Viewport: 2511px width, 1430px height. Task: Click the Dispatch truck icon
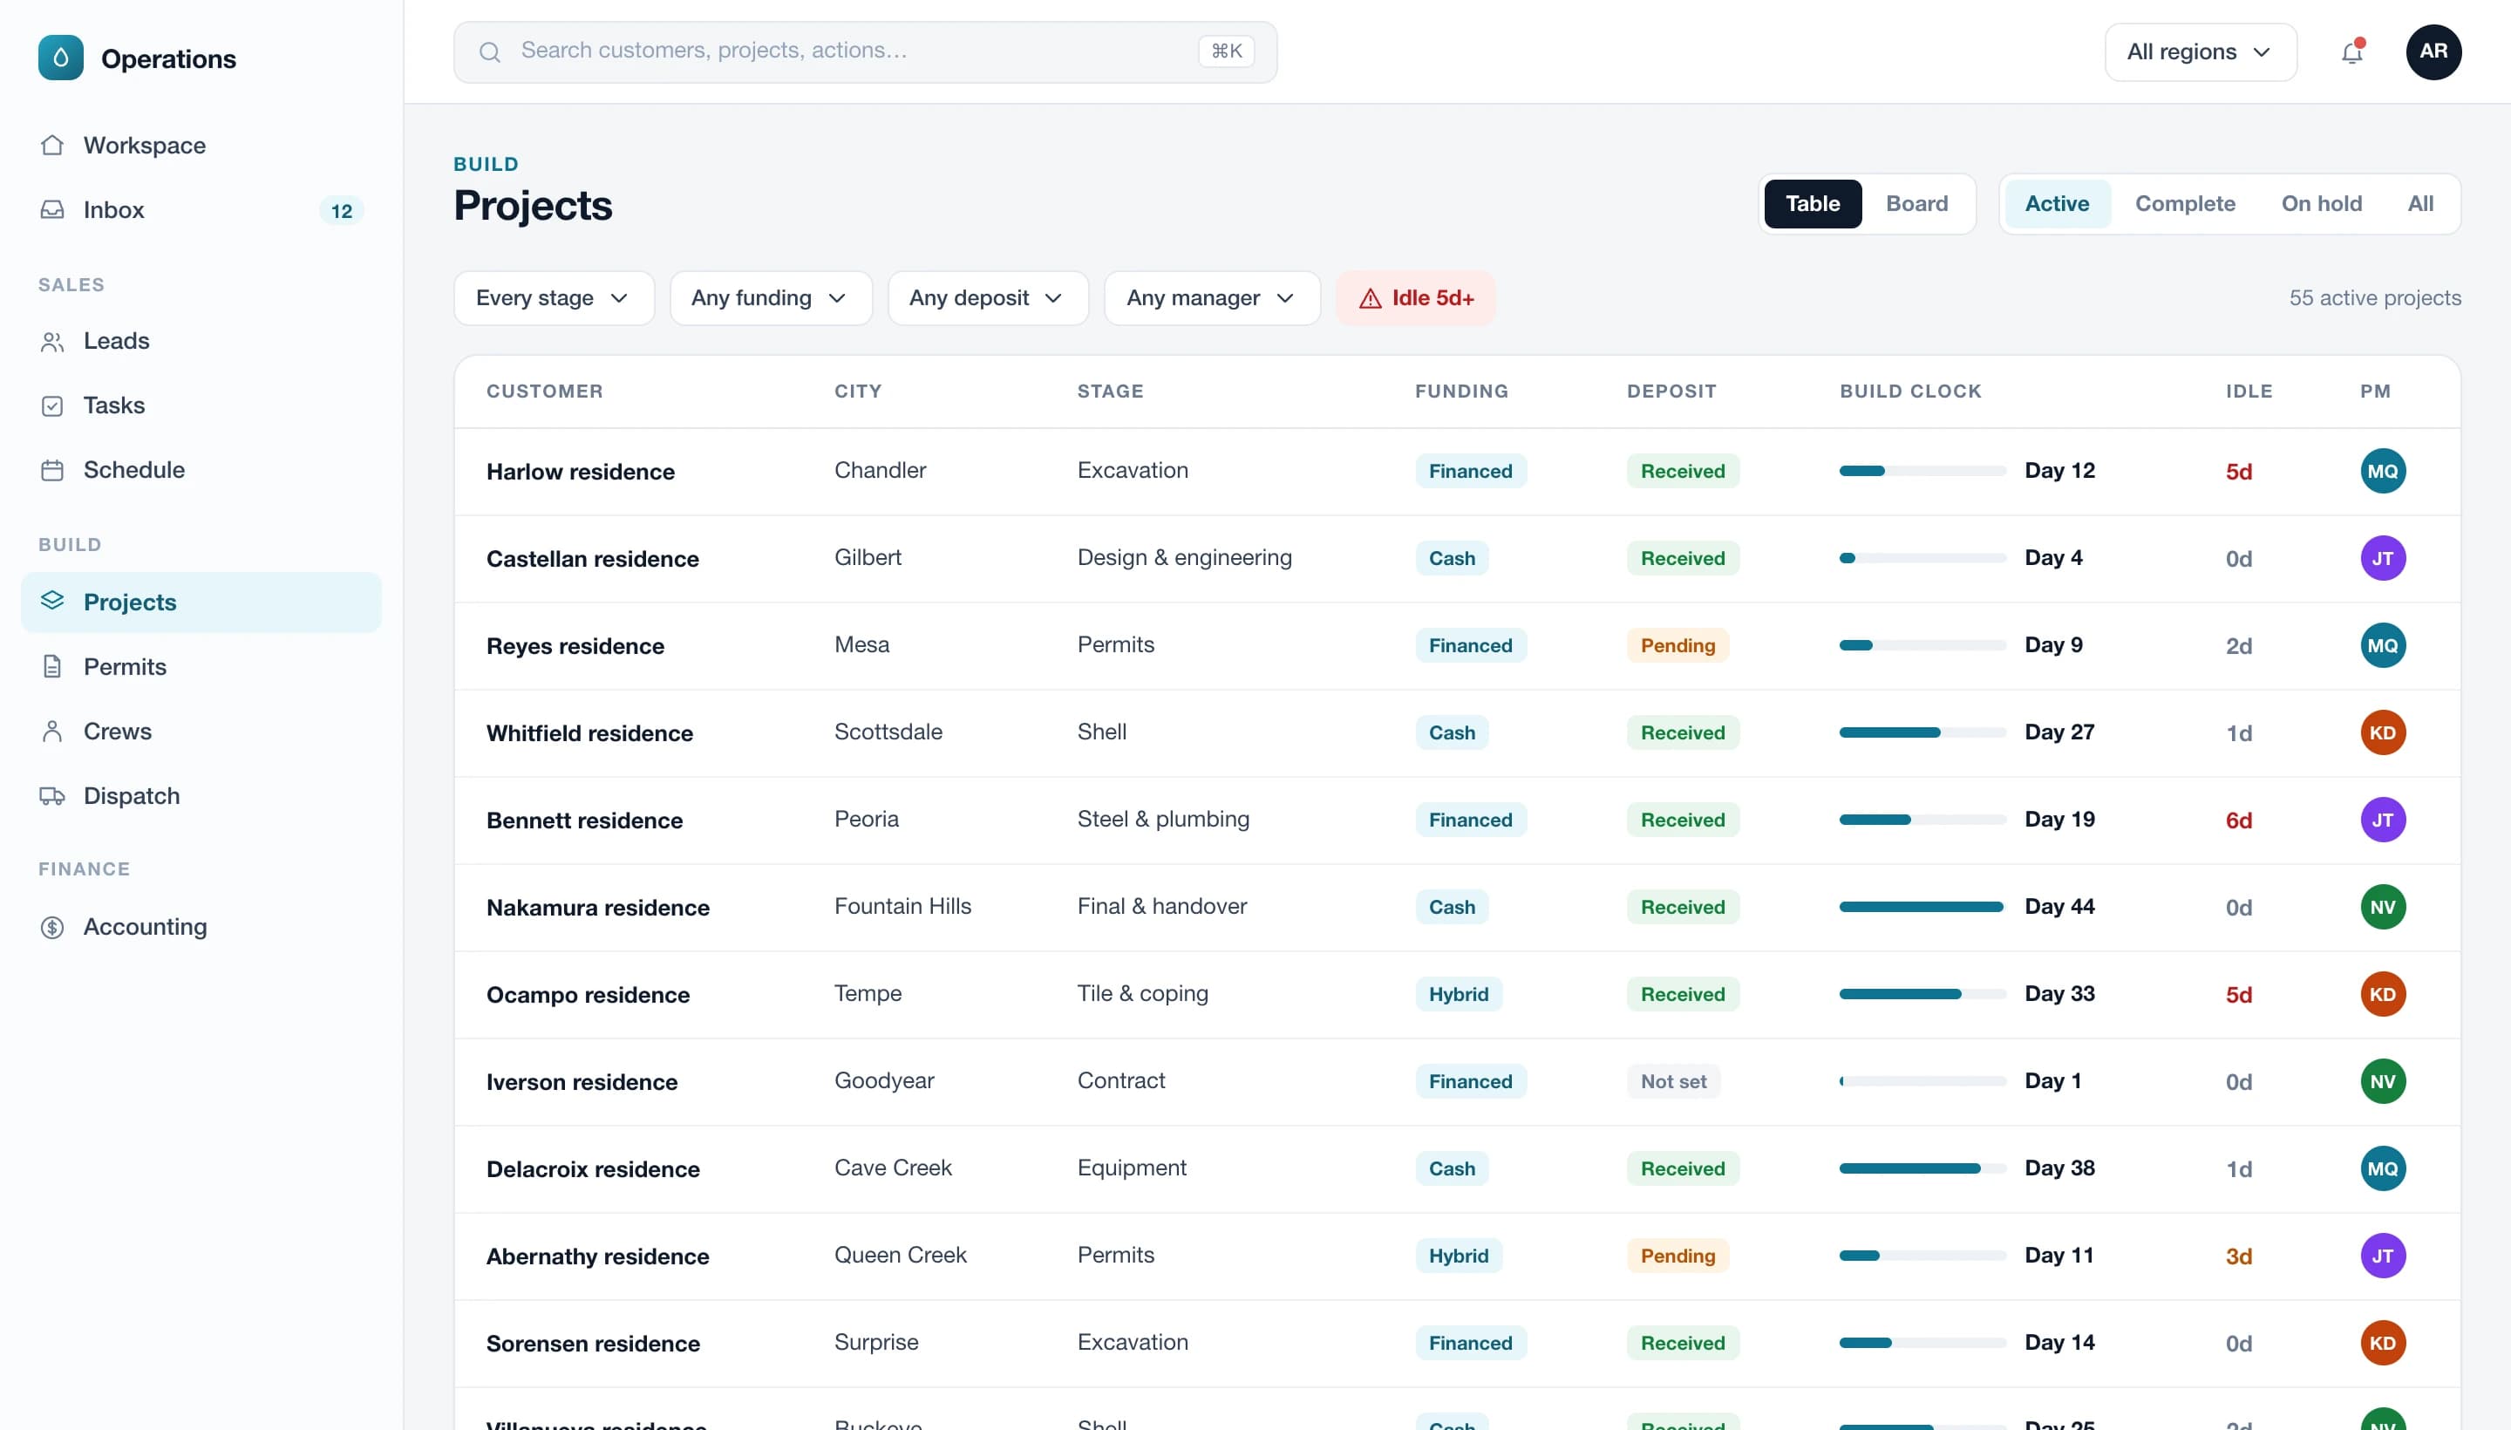[52, 796]
